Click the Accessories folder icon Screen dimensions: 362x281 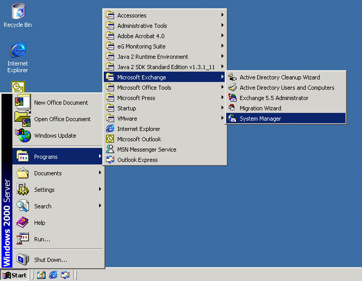tap(110, 15)
